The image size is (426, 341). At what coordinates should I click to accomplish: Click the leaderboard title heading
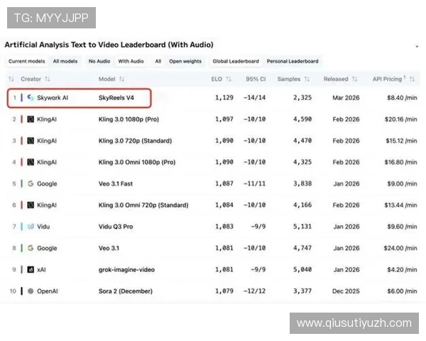click(x=109, y=45)
